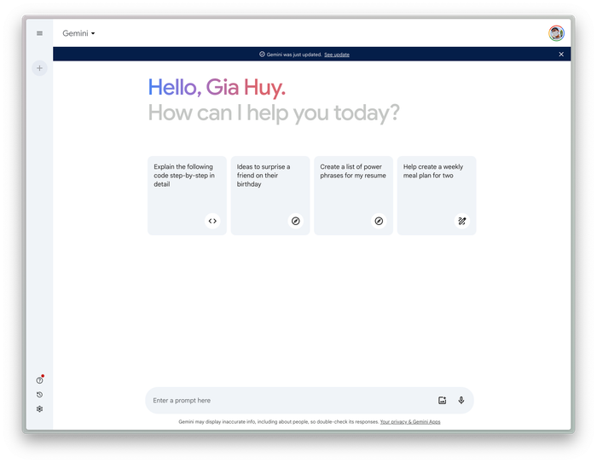
Task: Click compass icon on birthday ideas card
Action: 295,221
